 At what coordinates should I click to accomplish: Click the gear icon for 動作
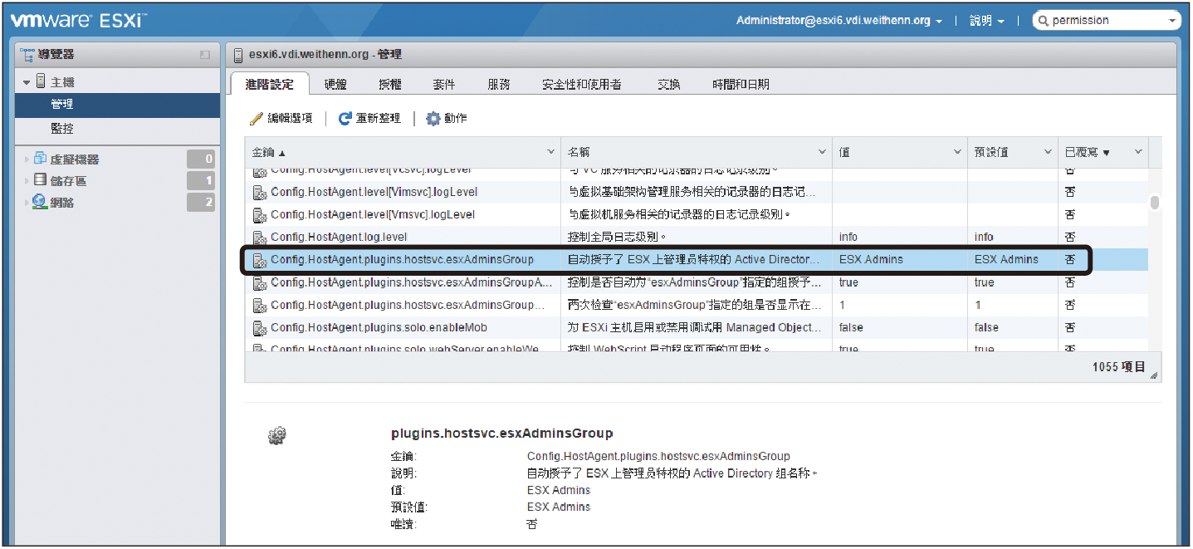[433, 119]
